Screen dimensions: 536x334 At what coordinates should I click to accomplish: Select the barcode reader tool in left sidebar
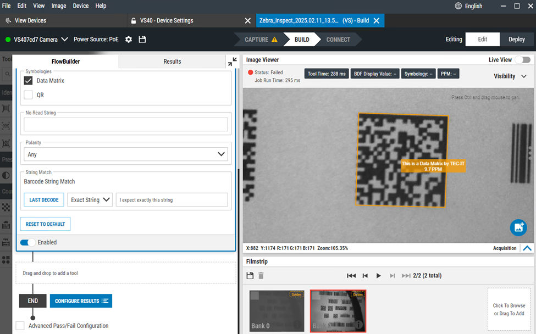tap(6, 108)
